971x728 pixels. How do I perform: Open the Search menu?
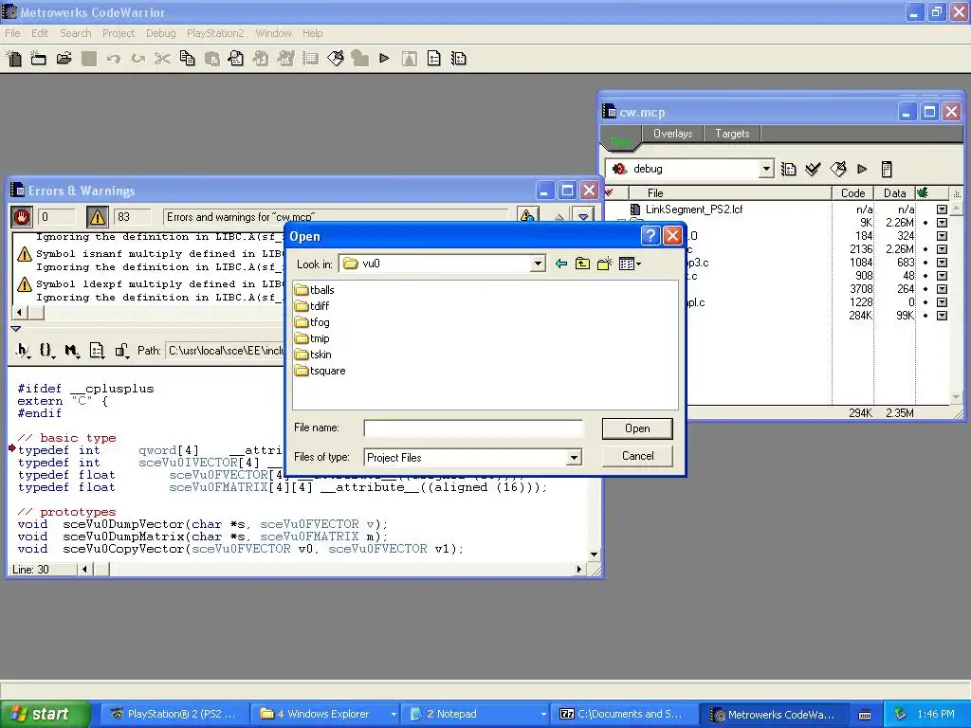[76, 33]
